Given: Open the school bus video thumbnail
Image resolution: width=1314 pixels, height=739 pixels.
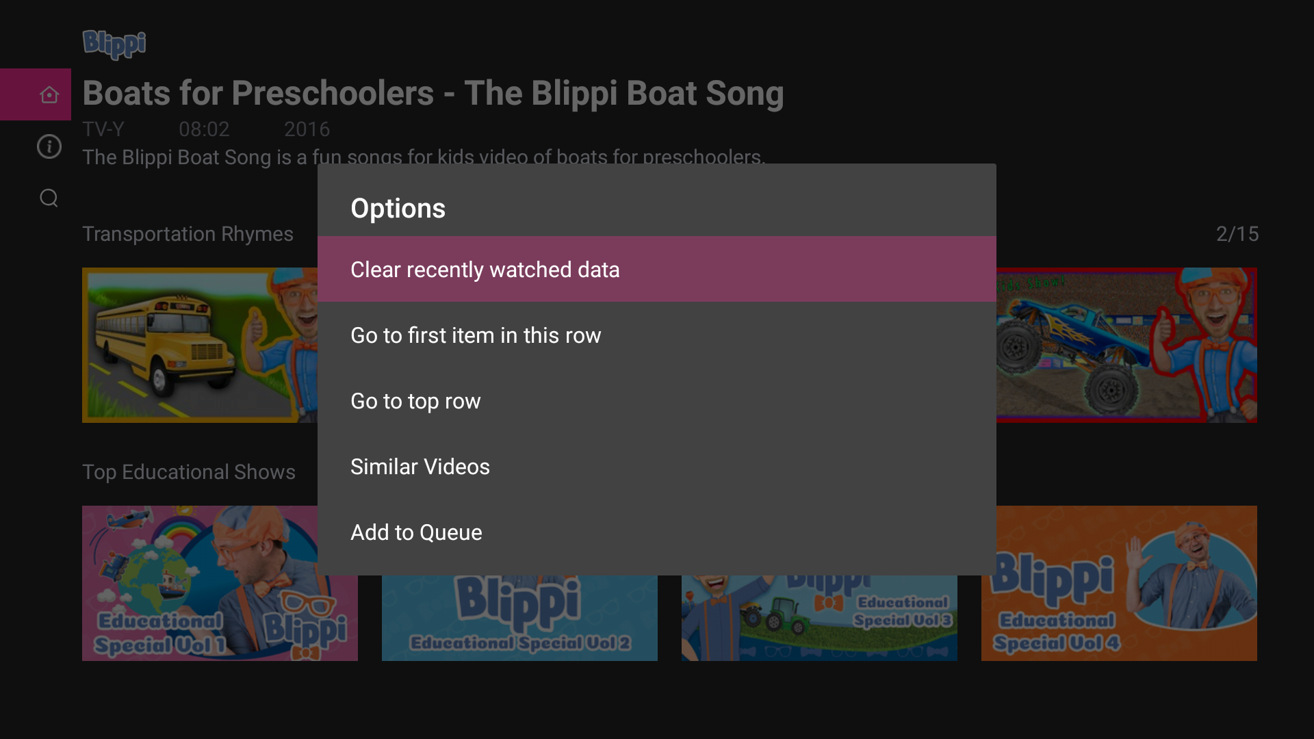Looking at the screenshot, I should point(198,345).
